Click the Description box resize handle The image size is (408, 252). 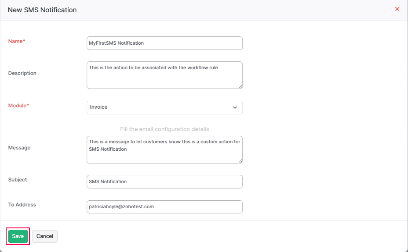pos(240,86)
